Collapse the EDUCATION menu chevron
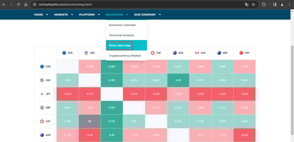The width and height of the screenshot is (294, 142). pos(127,15)
